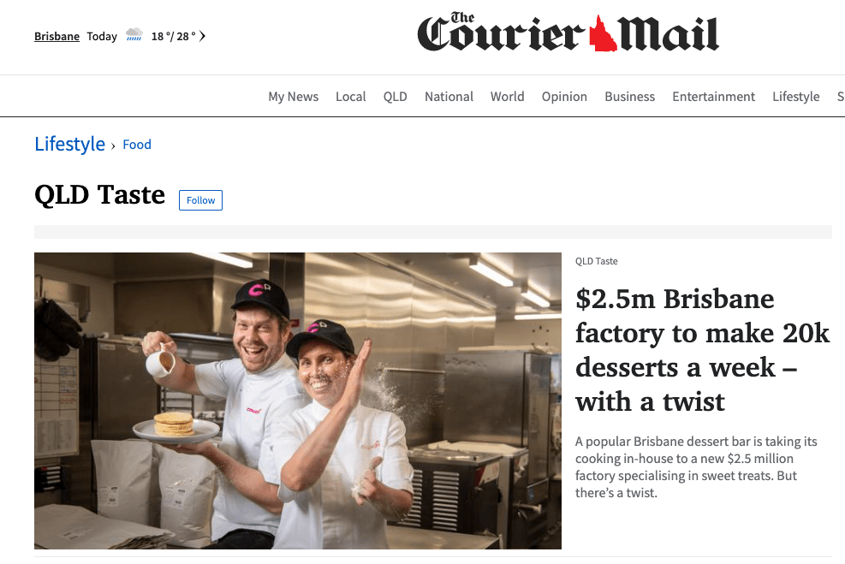Follow the QLD Taste topic
The height and width of the screenshot is (564, 845).
[x=200, y=200]
